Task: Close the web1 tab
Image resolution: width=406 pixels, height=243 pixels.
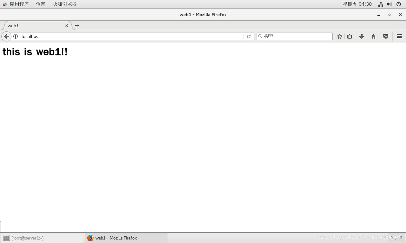Action: tap(67, 26)
